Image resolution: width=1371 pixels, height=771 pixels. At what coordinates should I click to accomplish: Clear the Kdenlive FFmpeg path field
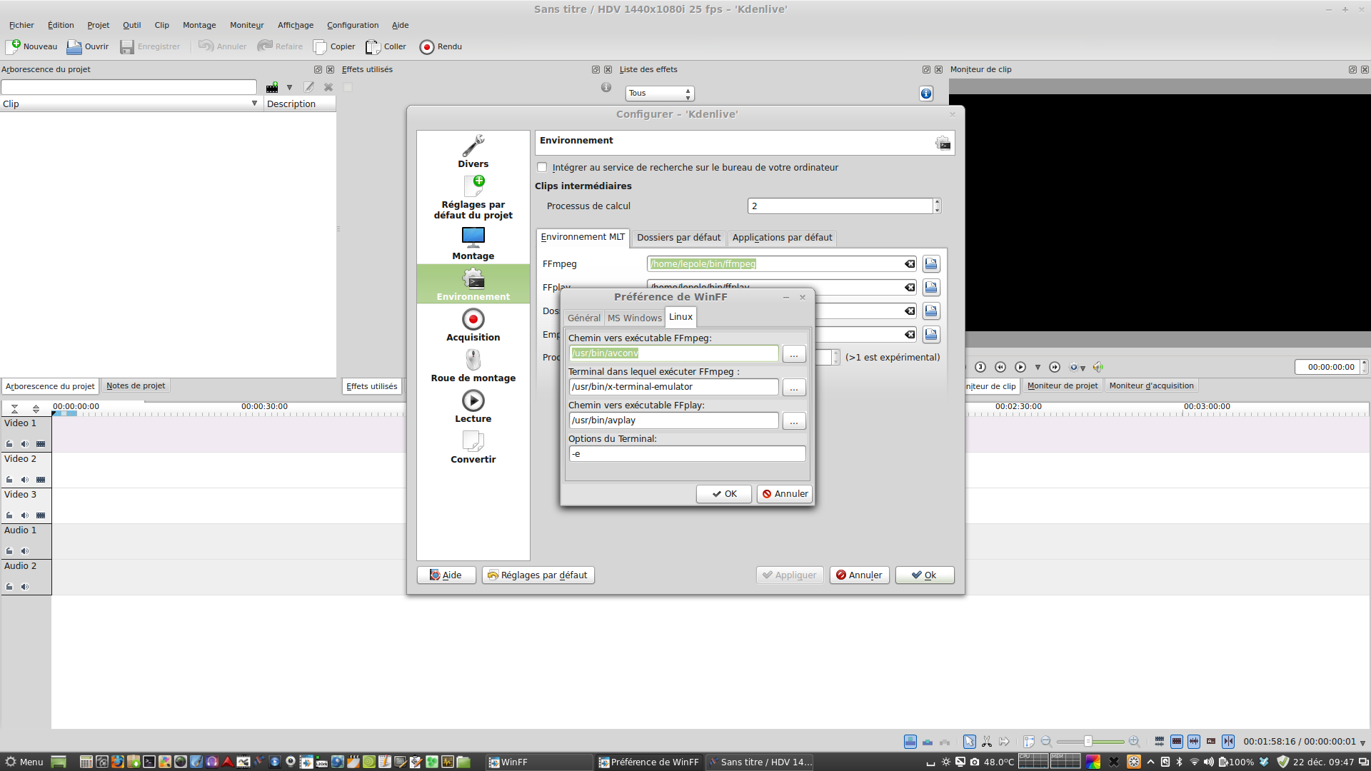pos(910,264)
